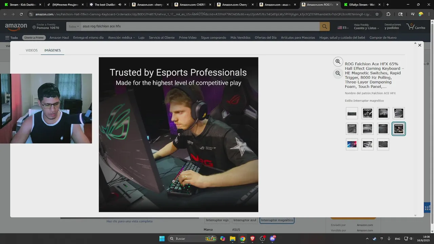
Task: Open Chrome extensions puzzle icon
Action: coord(389,14)
